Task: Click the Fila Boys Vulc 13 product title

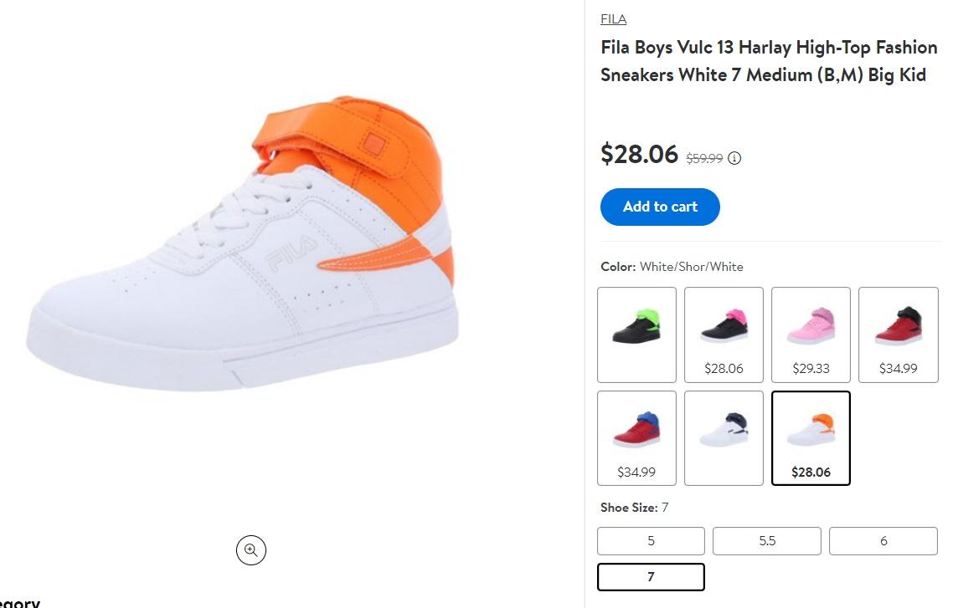Action: (768, 61)
